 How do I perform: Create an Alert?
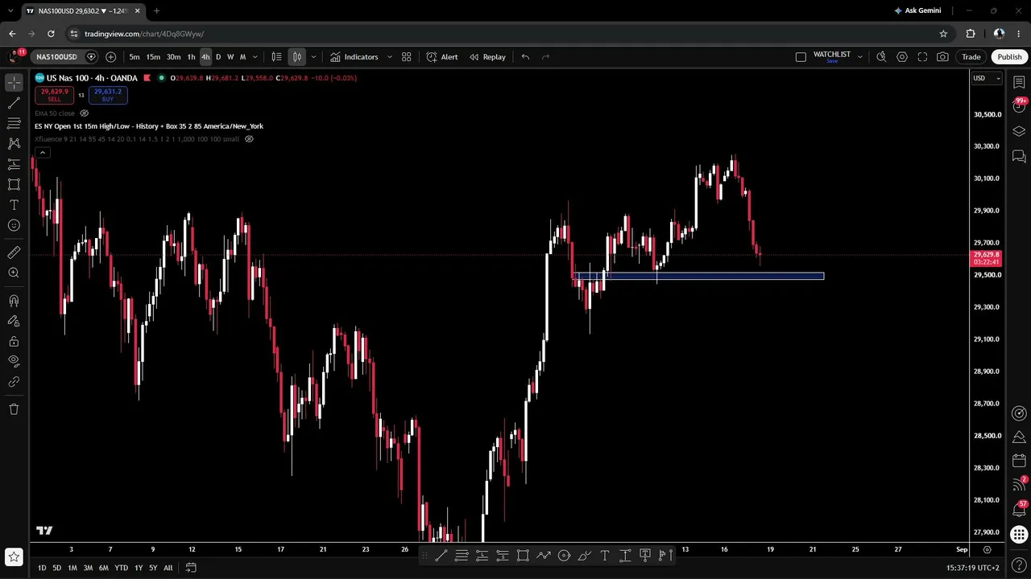click(x=442, y=57)
